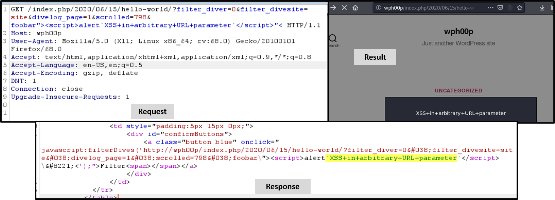
Task: Open the UNCATEGORIZED category link
Action: 458,91
